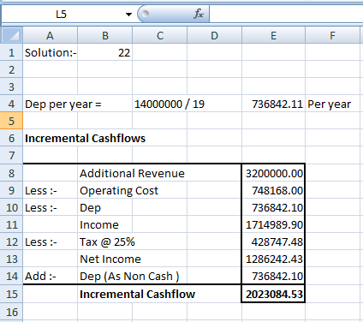Click value 1714989.90

tap(274, 224)
